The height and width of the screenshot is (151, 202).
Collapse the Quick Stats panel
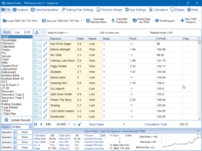pos(198,131)
